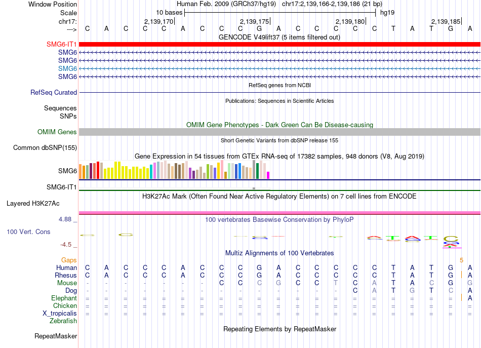
Task: Click the Window Position label
Action: point(53,4)
